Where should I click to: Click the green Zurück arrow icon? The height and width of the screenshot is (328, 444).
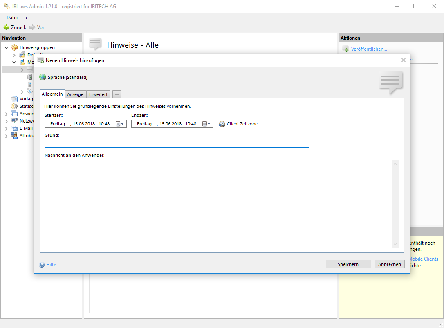[x=6, y=27]
